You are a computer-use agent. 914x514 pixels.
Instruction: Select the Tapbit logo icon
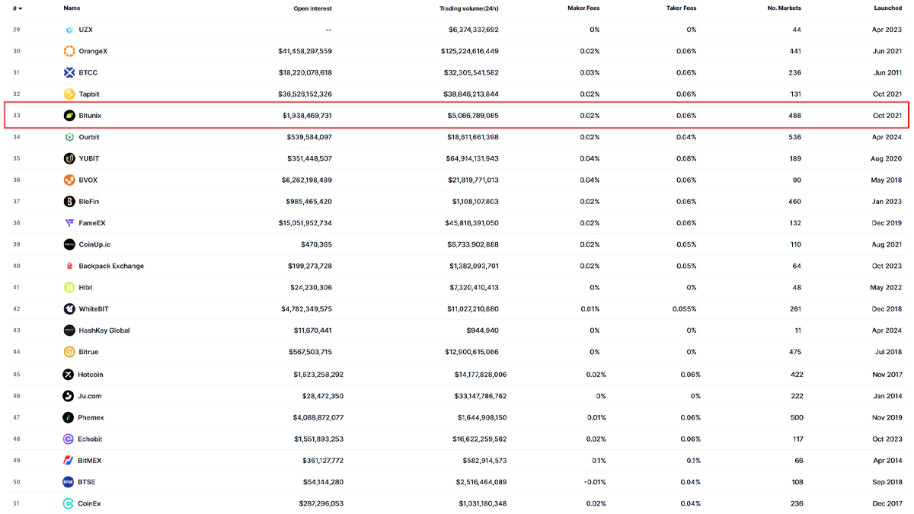[x=69, y=94]
